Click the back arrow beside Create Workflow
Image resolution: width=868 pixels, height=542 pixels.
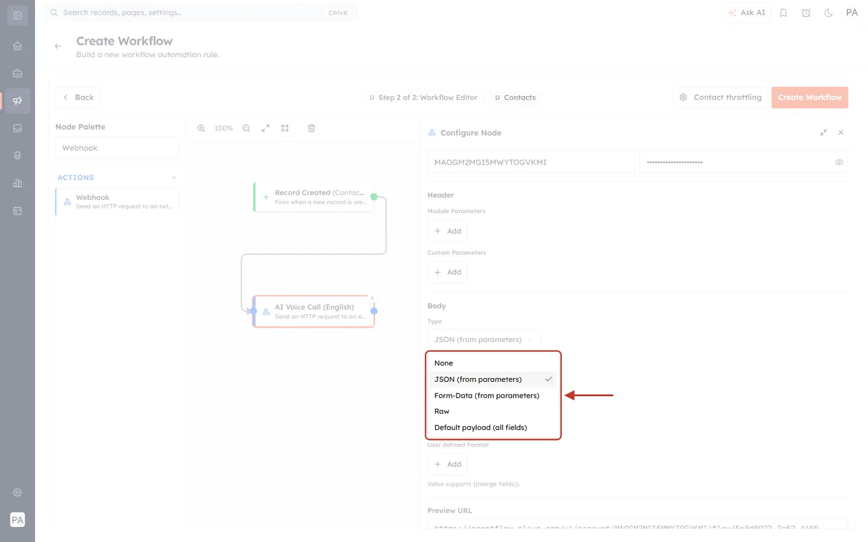[58, 46]
